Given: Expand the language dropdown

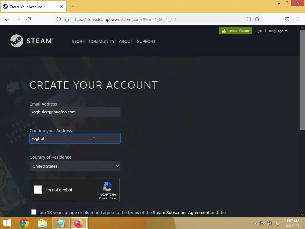Looking at the screenshot, I should pyautogui.click(x=278, y=31).
